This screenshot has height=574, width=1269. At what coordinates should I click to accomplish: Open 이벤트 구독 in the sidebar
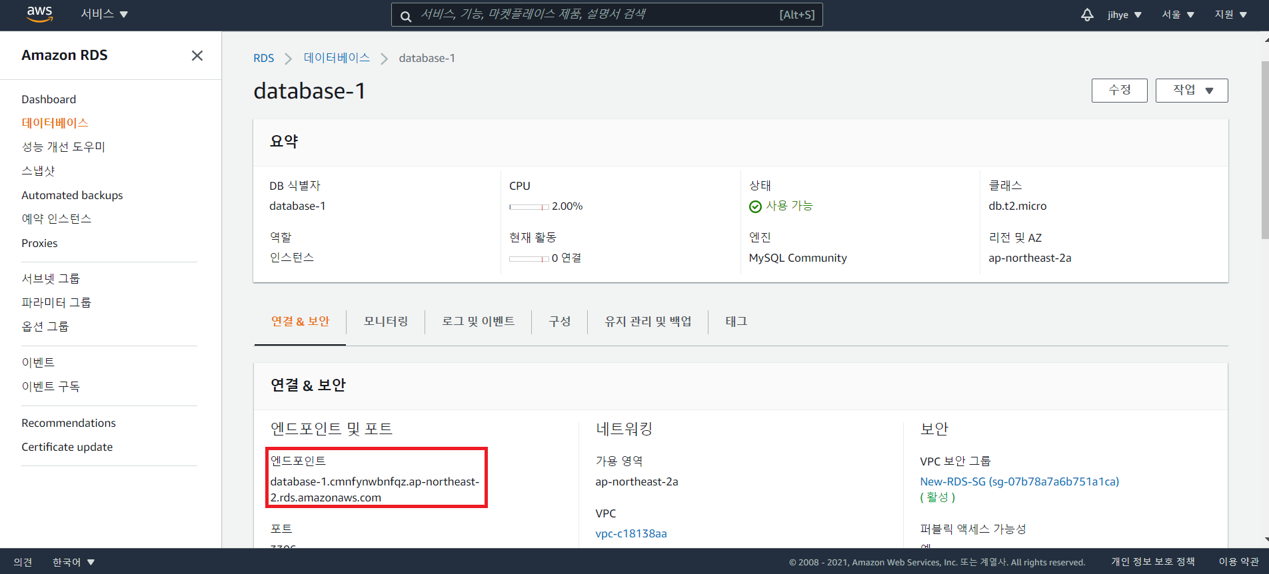click(50, 386)
